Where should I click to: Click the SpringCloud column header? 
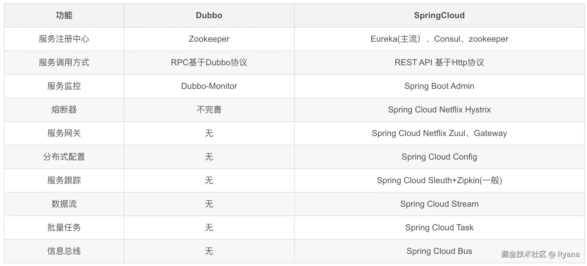(x=439, y=15)
